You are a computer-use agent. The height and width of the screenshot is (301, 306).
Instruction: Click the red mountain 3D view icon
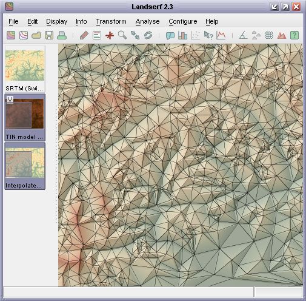click(x=282, y=35)
